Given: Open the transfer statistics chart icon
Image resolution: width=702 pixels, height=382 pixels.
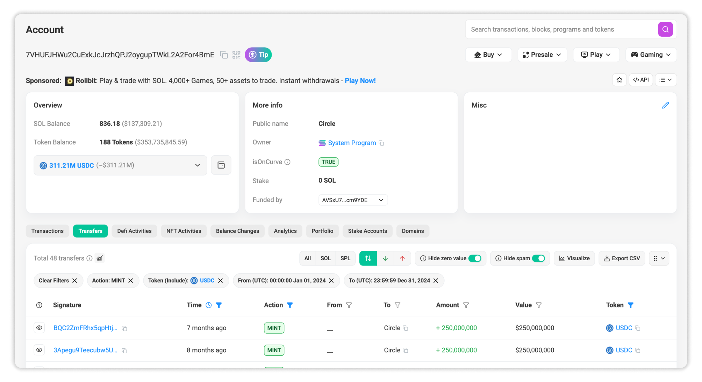Looking at the screenshot, I should coord(100,258).
